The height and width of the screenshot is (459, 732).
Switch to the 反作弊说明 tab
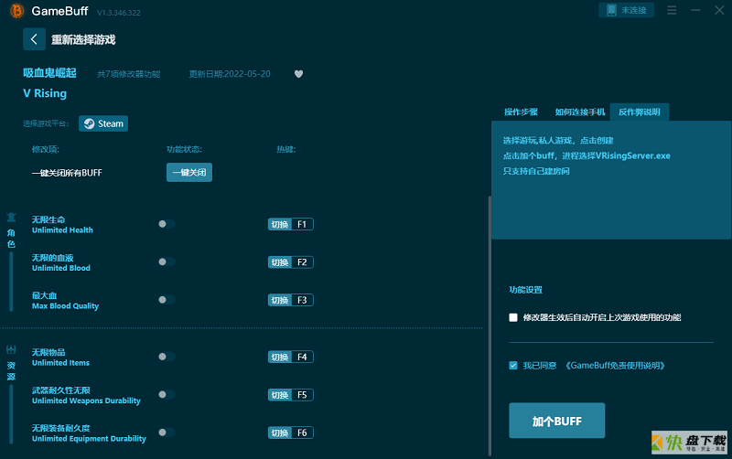(639, 112)
